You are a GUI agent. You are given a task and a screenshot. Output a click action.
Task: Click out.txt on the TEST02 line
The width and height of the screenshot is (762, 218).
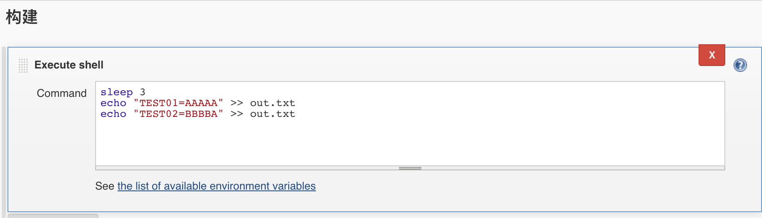[273, 114]
